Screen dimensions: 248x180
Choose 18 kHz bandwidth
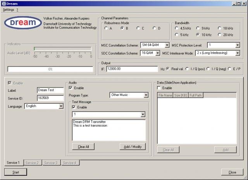pyautogui.click(x=219, y=28)
